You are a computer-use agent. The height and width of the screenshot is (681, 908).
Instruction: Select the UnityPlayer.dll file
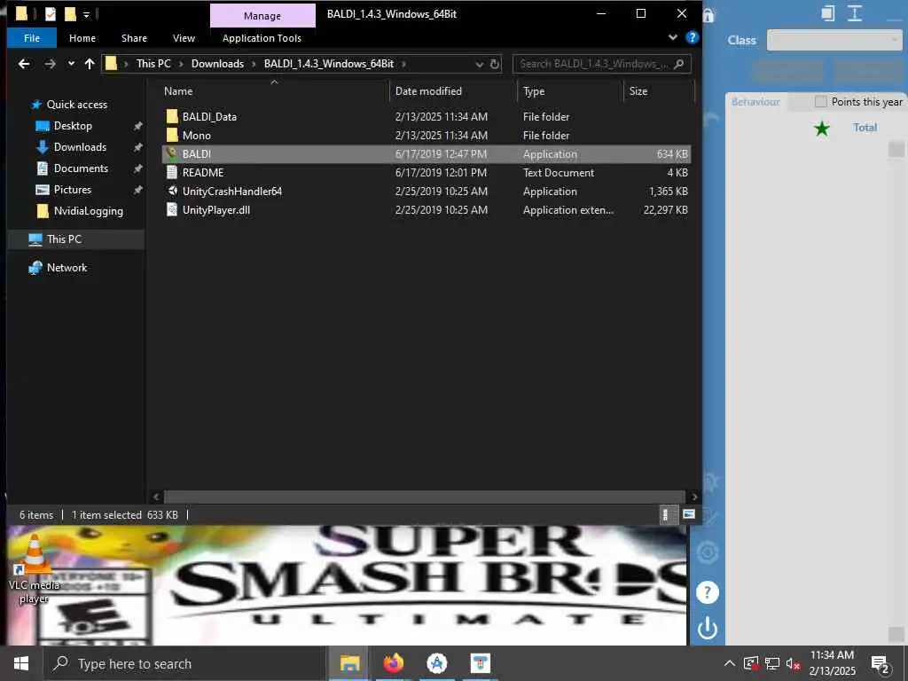coord(427,209)
